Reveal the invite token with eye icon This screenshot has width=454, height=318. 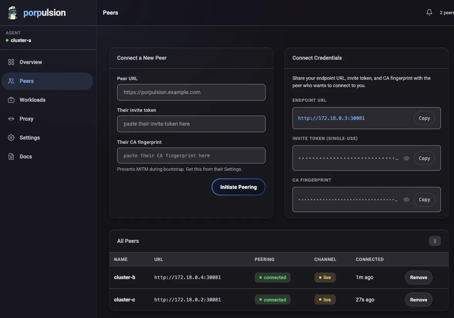406,158
